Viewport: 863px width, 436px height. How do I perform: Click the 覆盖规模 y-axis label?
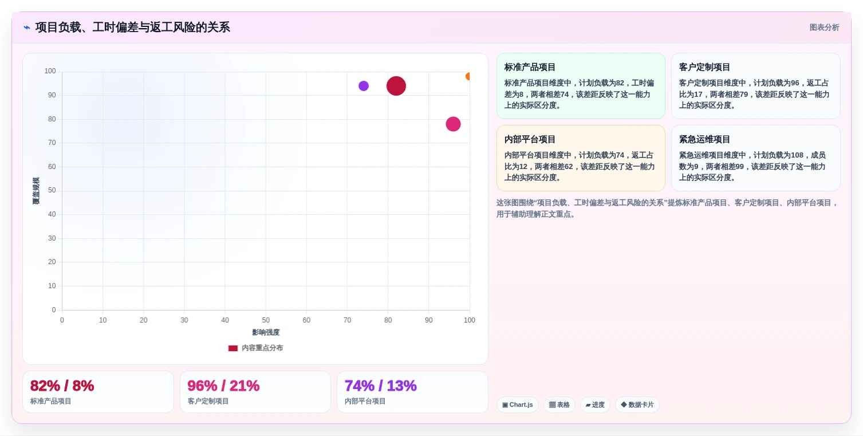pyautogui.click(x=36, y=191)
